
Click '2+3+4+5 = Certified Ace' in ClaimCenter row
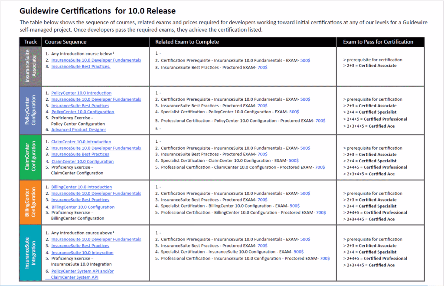point(369,174)
